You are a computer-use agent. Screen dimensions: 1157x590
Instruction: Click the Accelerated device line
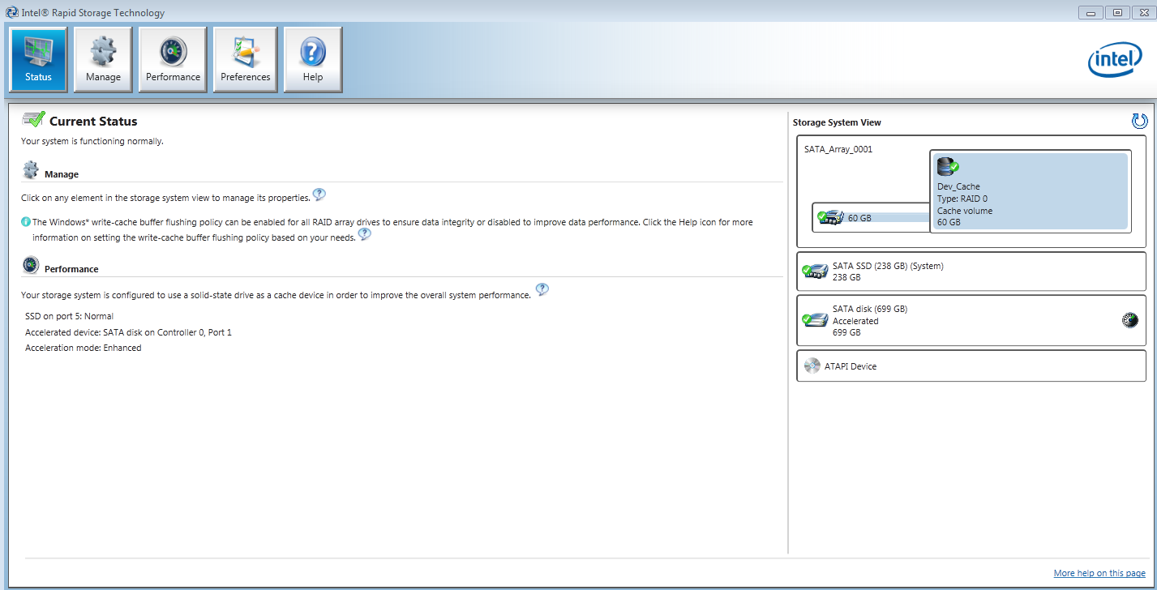(x=128, y=332)
